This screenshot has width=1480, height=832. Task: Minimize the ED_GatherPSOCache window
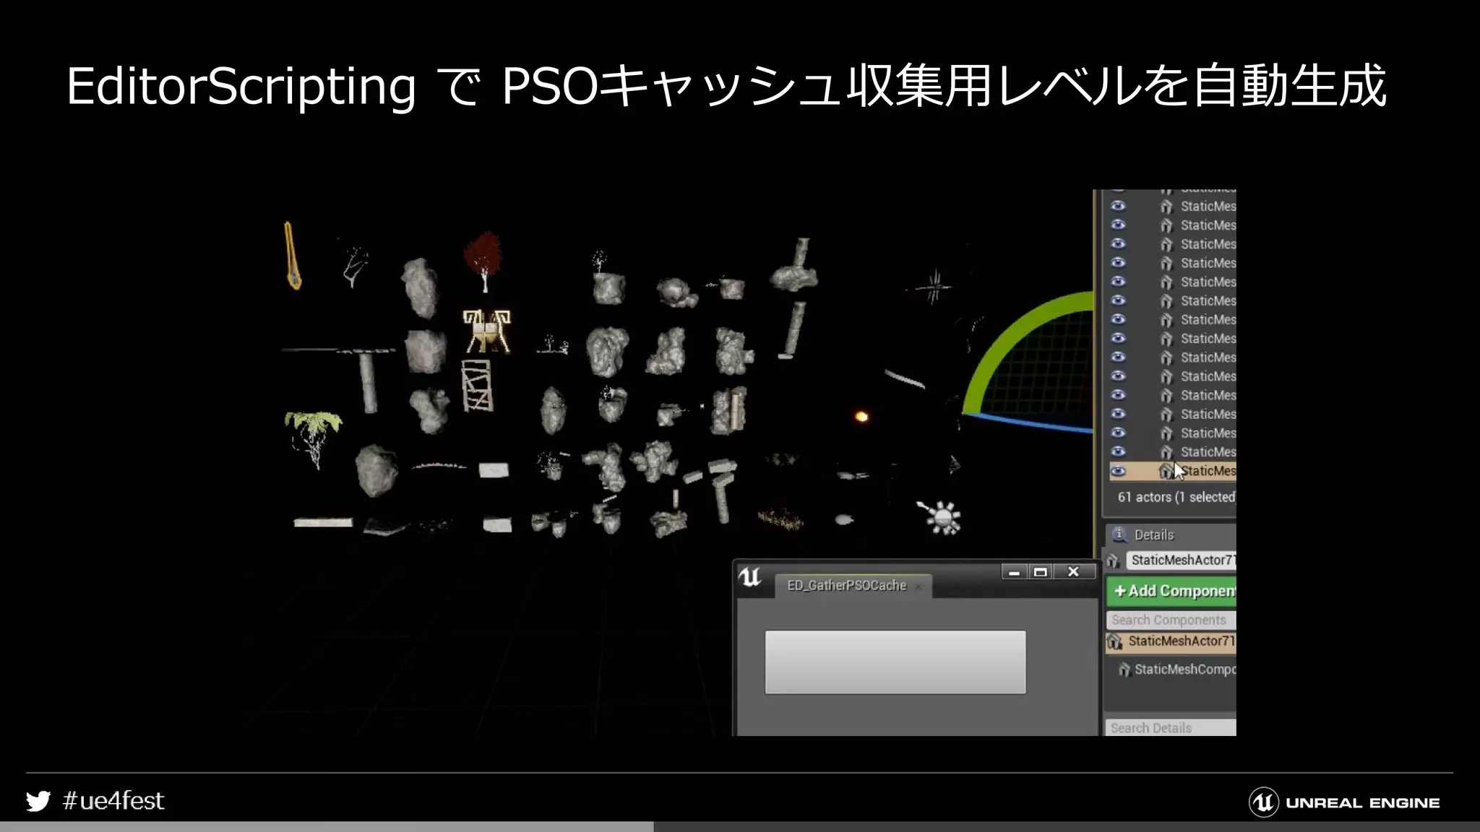pos(1014,572)
